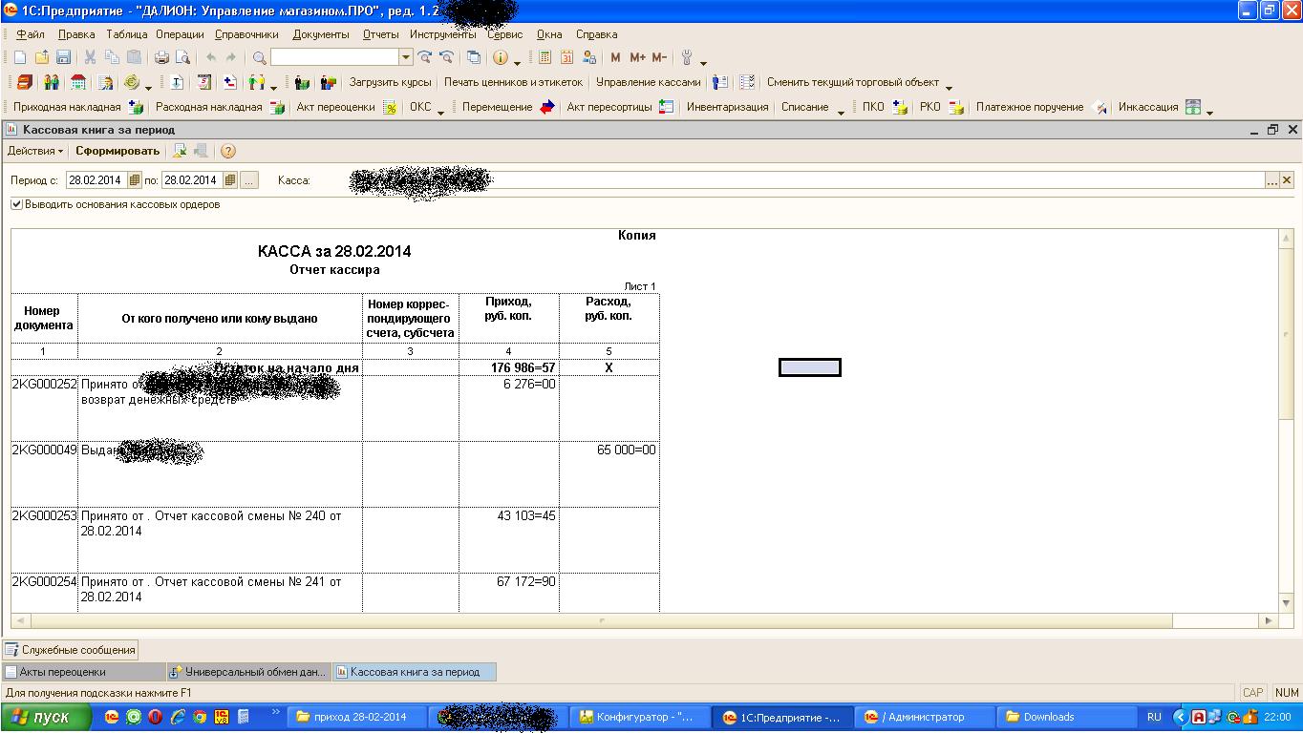
Task: Click the Инкассация money icon
Action: pyautogui.click(x=1193, y=107)
